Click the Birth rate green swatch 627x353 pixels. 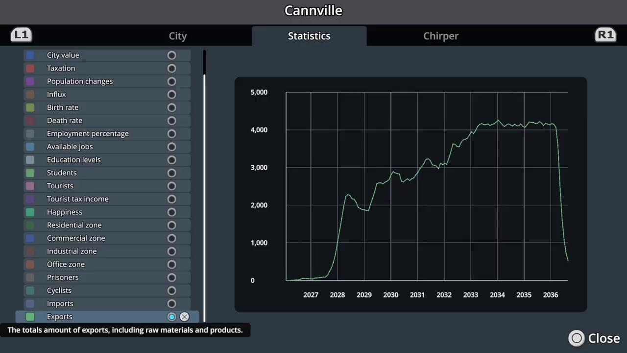pos(30,107)
